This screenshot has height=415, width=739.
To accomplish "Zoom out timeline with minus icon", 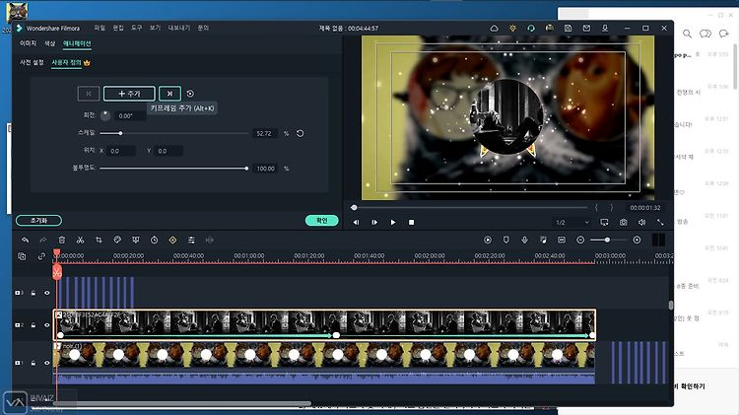I will point(580,241).
